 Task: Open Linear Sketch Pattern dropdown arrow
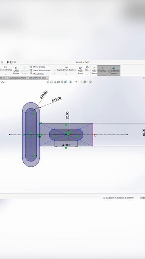click(x=54, y=70)
